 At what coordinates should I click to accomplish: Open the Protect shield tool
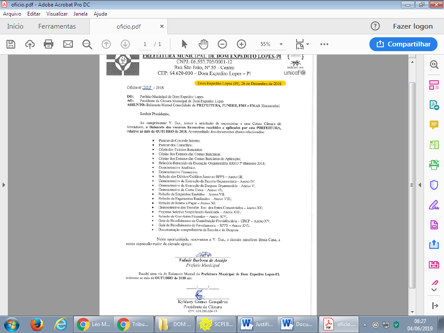(434, 185)
